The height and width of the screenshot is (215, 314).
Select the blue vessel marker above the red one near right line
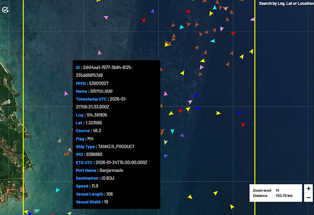tap(239, 112)
